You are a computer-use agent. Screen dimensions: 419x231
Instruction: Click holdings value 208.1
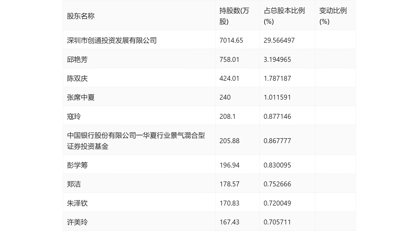pos(227,117)
